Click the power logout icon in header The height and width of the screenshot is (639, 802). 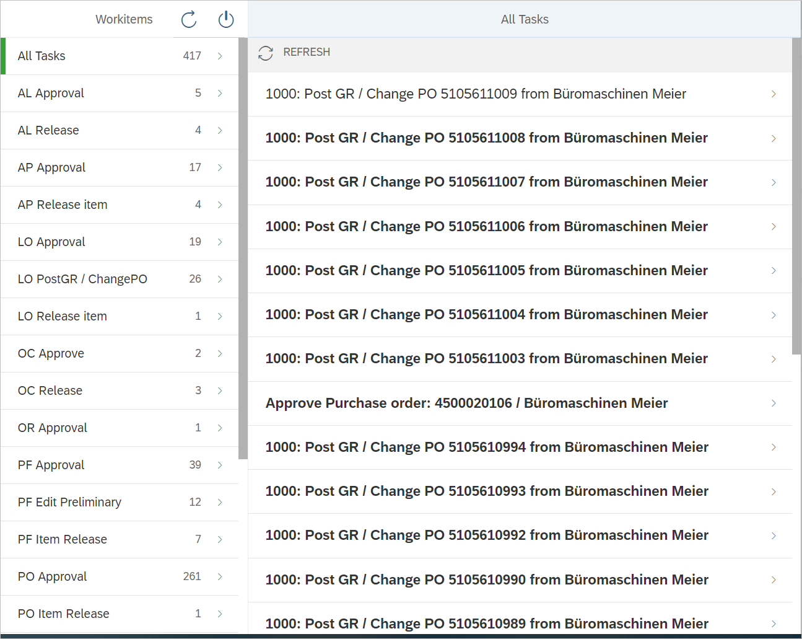coord(226,19)
